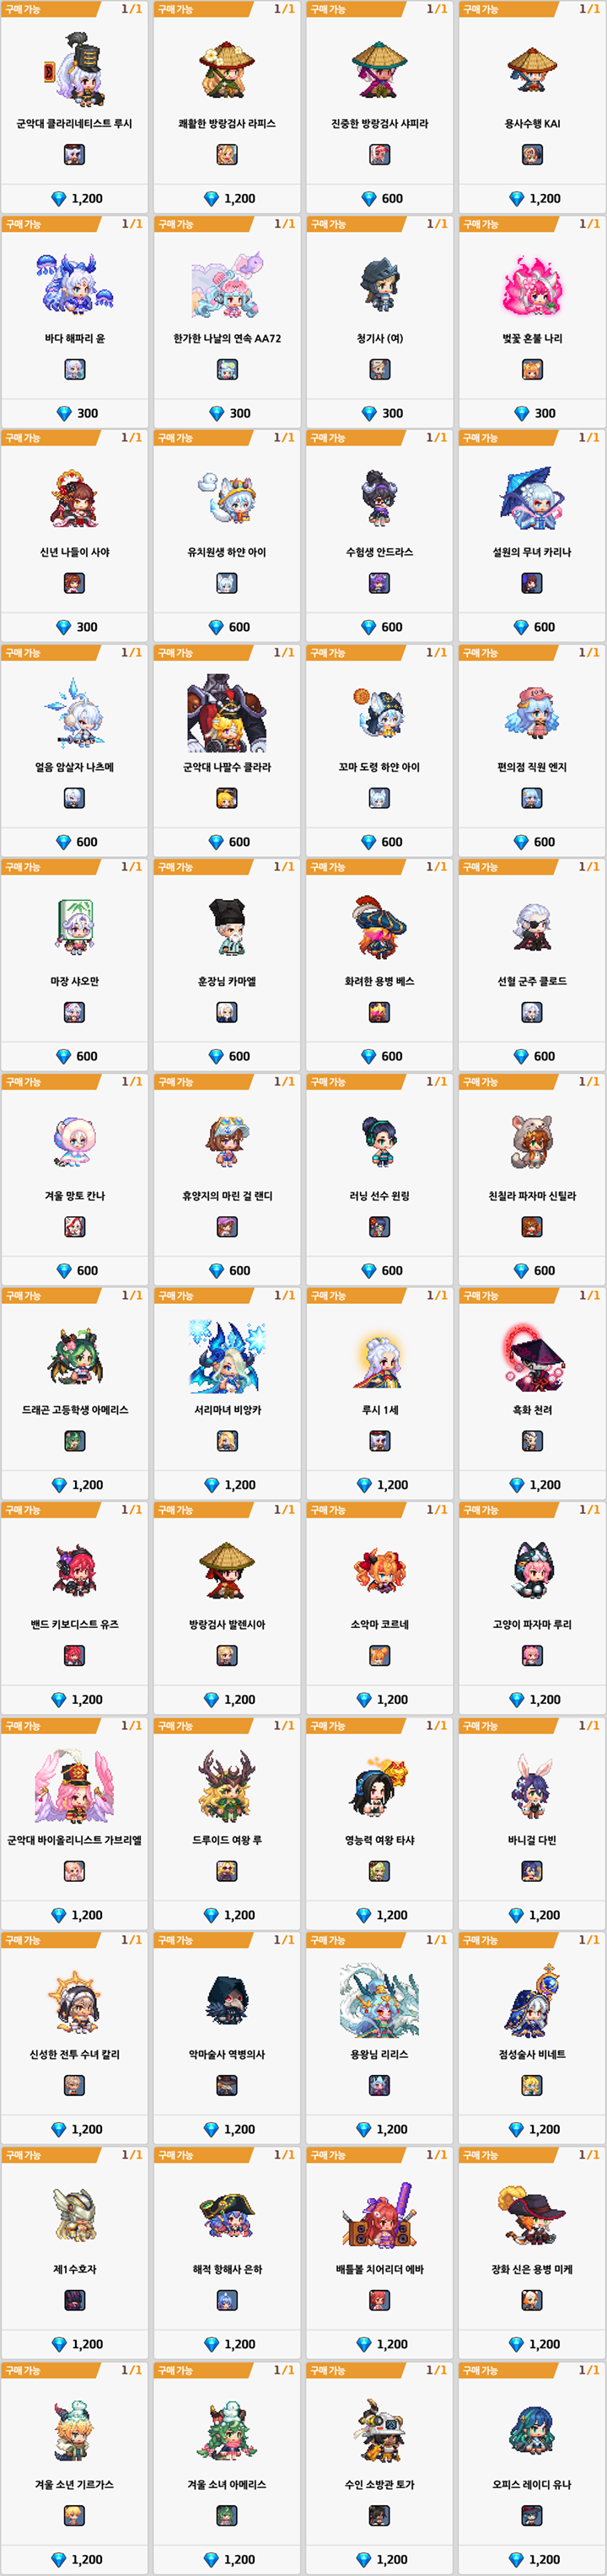The height and width of the screenshot is (2576, 607).
Task: Click the 300 gem price of 신년 나들이 사야
Action: (x=76, y=627)
